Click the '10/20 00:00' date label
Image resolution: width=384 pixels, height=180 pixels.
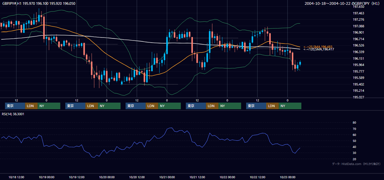tap(107, 177)
